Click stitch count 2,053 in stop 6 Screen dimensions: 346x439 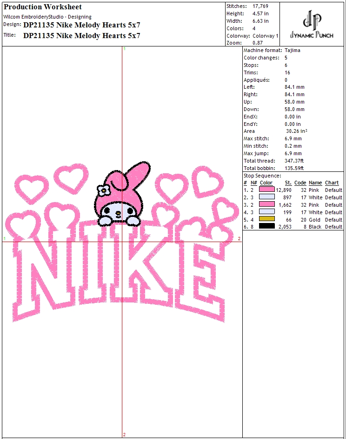click(285, 227)
